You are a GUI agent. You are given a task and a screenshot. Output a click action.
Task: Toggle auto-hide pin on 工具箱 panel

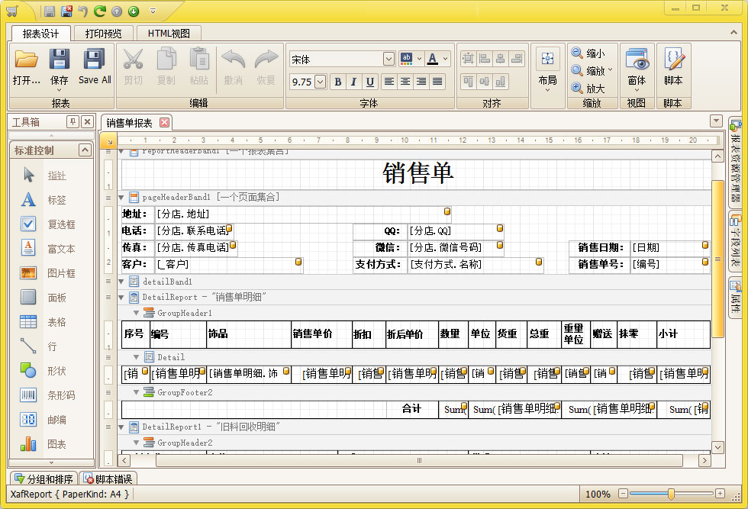tap(73, 121)
